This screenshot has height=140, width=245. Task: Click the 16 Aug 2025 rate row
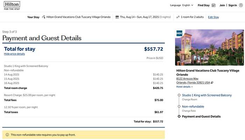[x=83, y=83]
